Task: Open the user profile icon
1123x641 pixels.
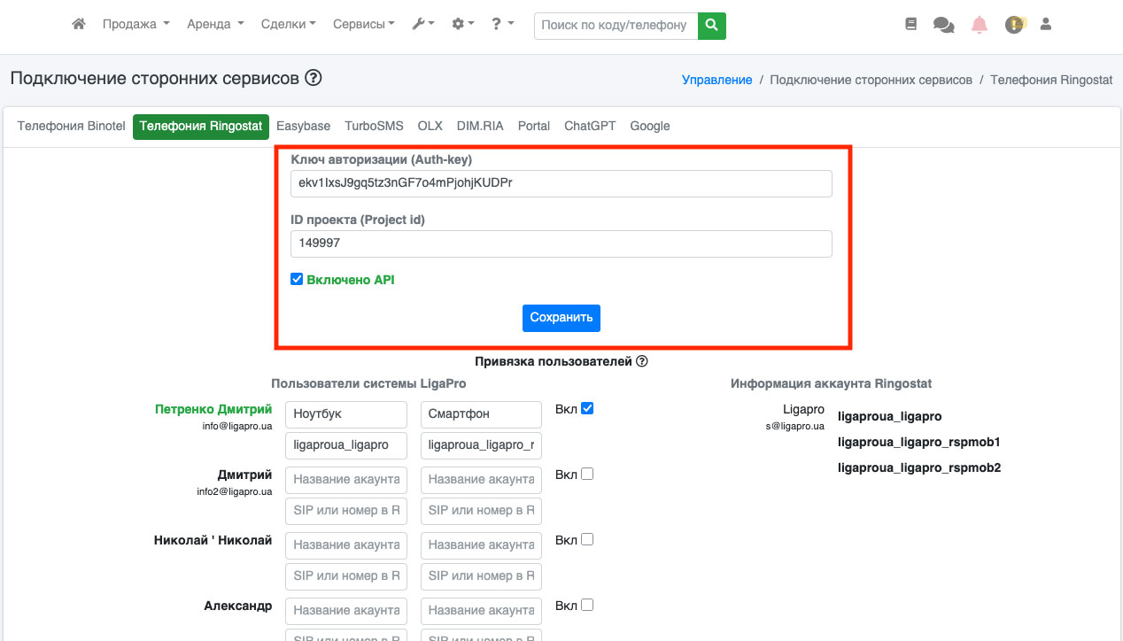Action: 1046,25
